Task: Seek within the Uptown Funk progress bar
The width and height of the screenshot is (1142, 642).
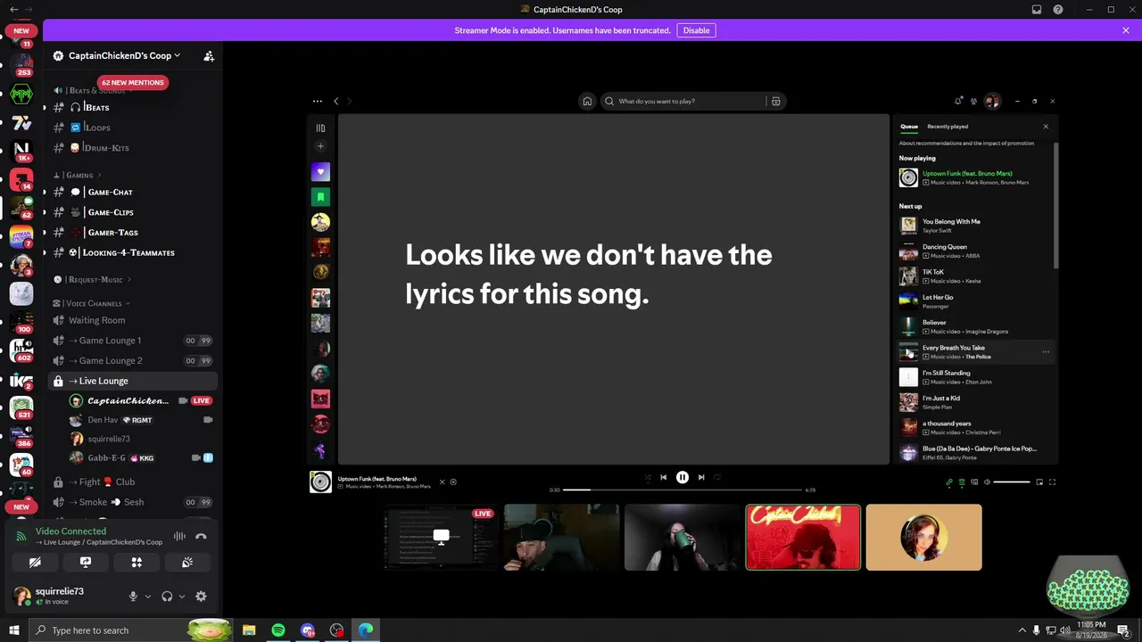Action: (683, 490)
